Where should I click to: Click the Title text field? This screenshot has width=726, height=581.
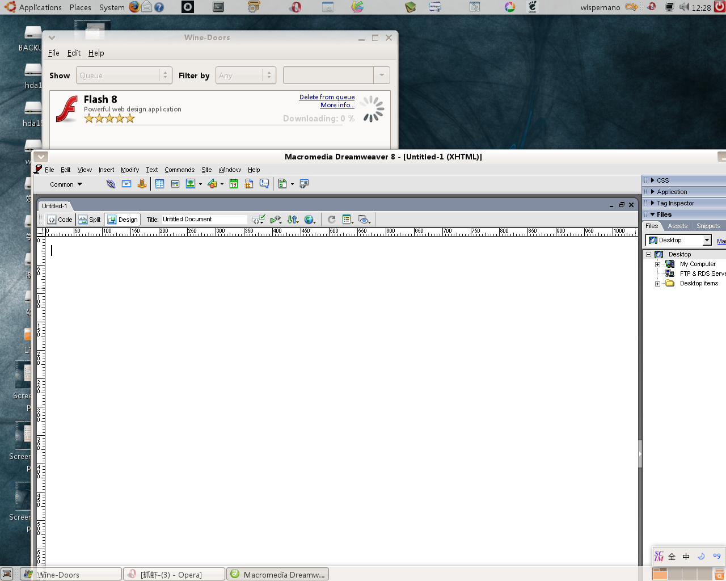pyautogui.click(x=204, y=219)
